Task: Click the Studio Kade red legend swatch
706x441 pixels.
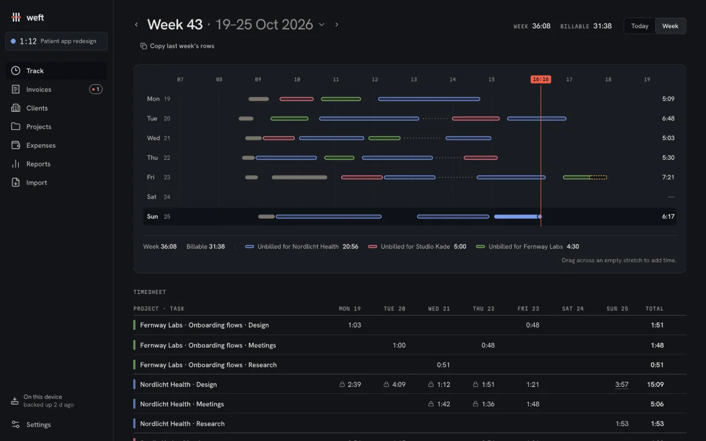Action: click(x=372, y=246)
